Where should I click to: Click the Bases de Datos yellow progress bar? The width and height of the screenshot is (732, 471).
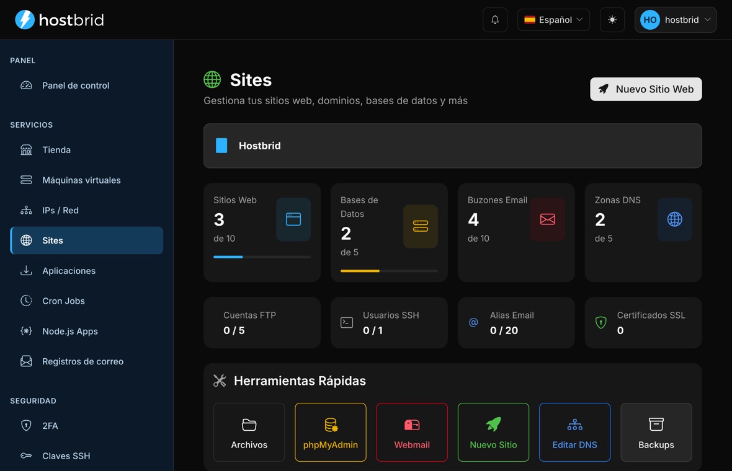coord(360,271)
